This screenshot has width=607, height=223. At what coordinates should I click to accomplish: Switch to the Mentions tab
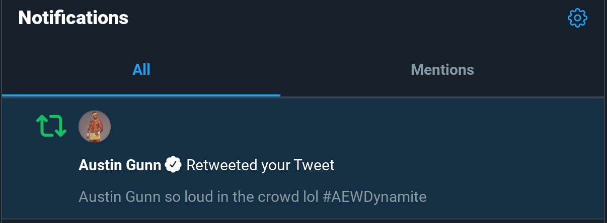(x=442, y=69)
